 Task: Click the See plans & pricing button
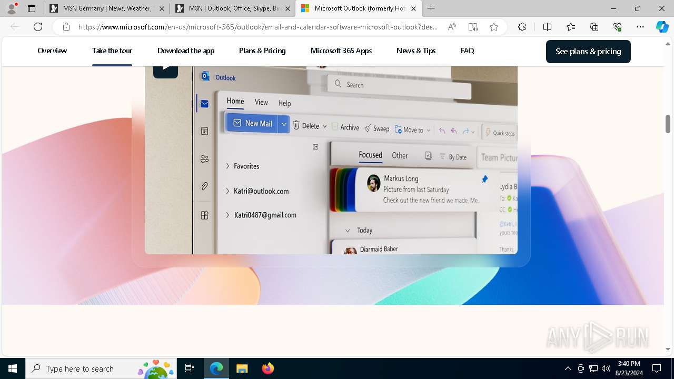tap(588, 52)
